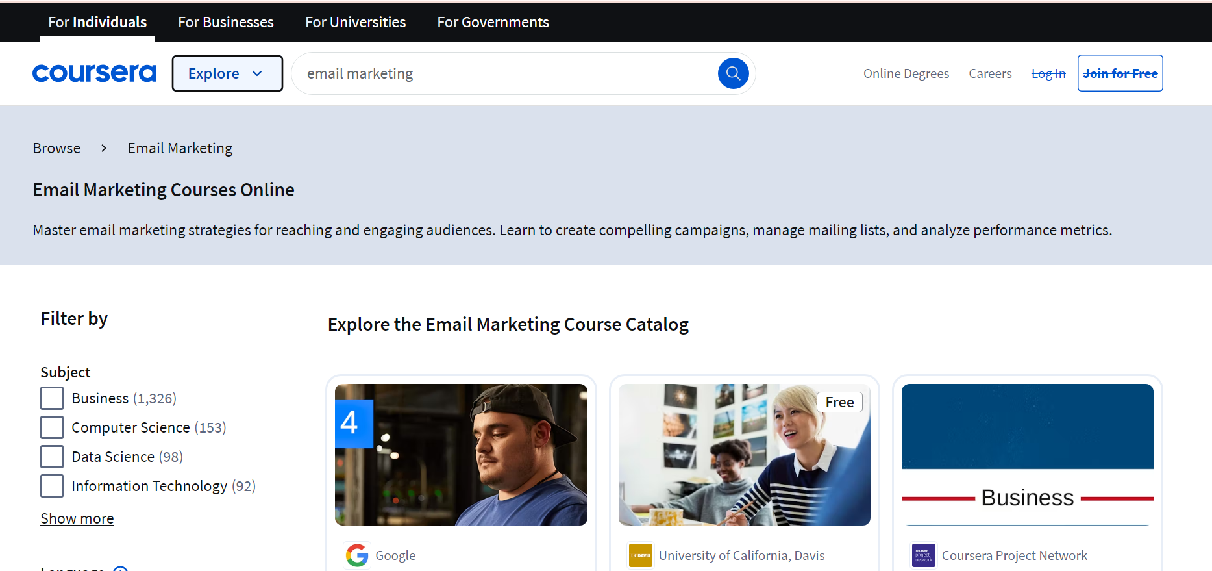
Task: Expand subjects with Show more link
Action: coord(77,518)
